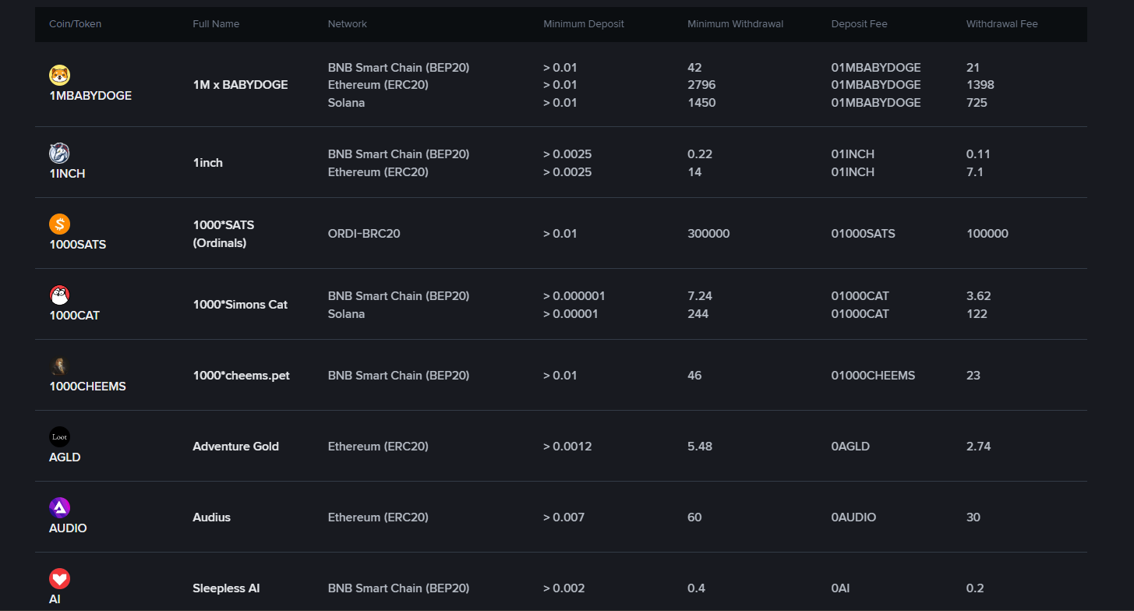
Task: Click the Network column header
Action: 348,24
